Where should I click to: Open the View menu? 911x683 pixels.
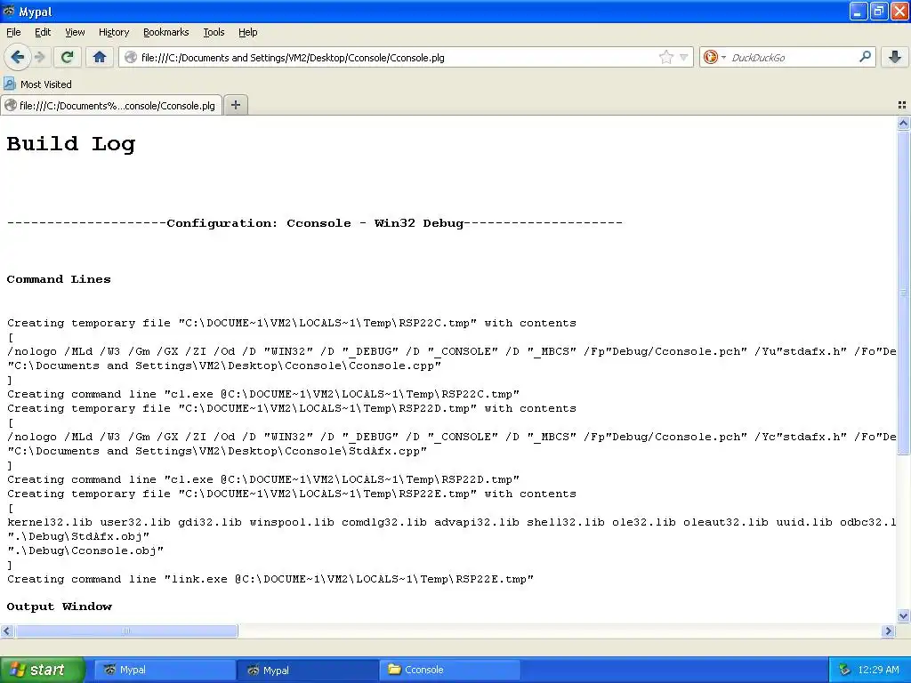tap(75, 32)
